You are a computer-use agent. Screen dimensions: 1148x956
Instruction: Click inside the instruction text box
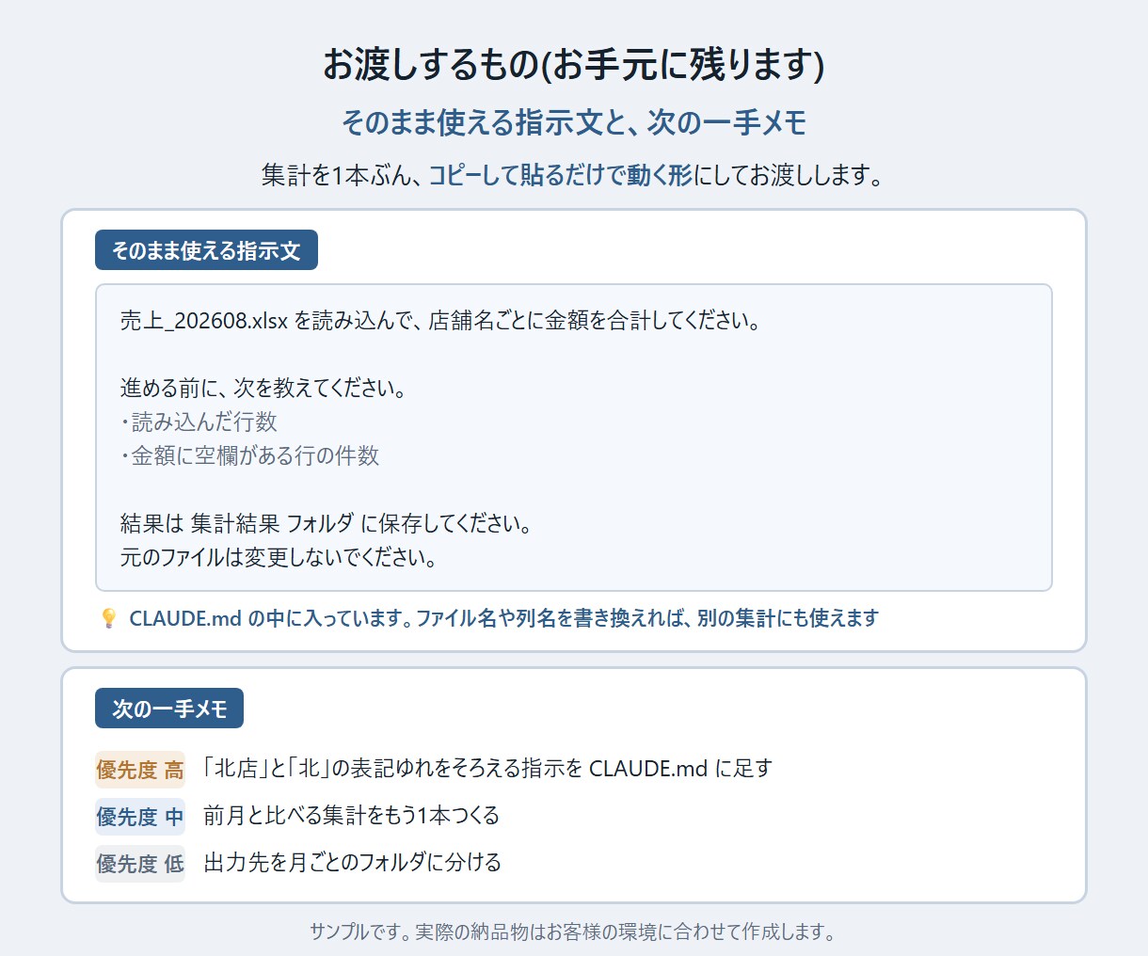tap(574, 438)
